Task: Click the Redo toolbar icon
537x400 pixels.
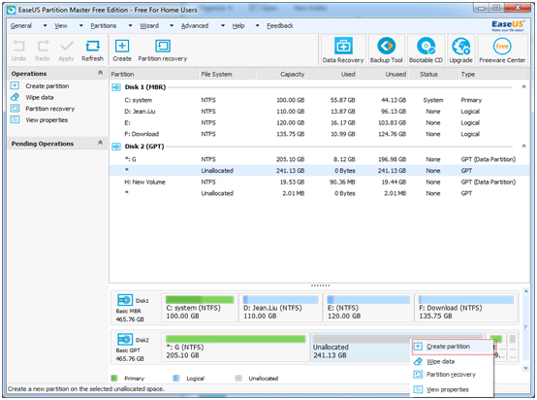Action: pos(43,47)
